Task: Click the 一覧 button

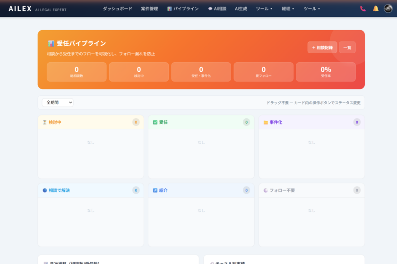Action: pos(347,48)
